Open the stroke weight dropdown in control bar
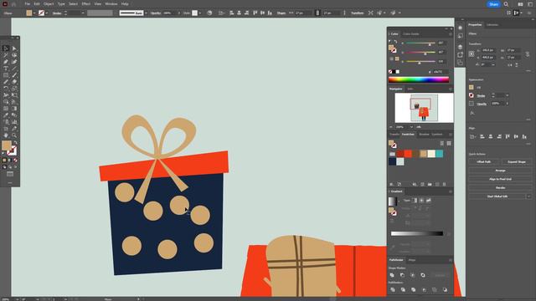 tap(83, 13)
